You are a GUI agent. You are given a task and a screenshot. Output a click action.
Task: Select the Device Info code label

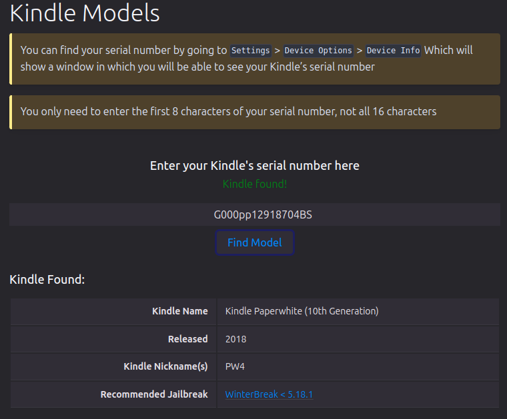pos(393,51)
